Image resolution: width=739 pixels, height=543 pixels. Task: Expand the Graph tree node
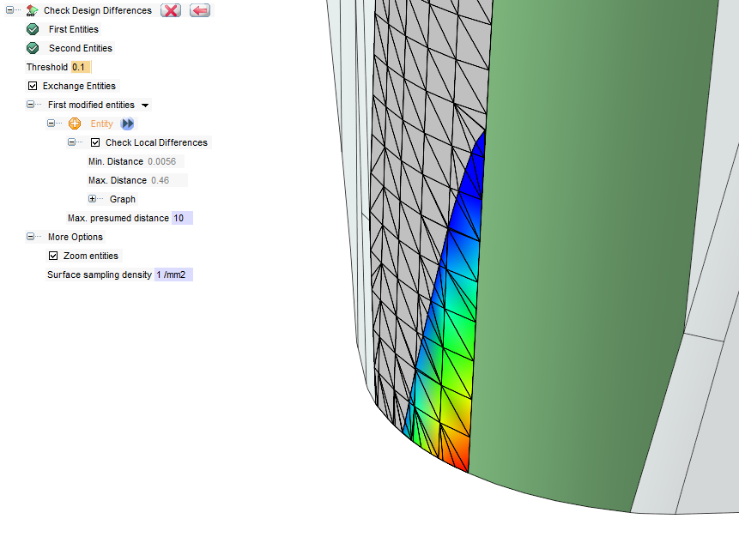(x=92, y=199)
